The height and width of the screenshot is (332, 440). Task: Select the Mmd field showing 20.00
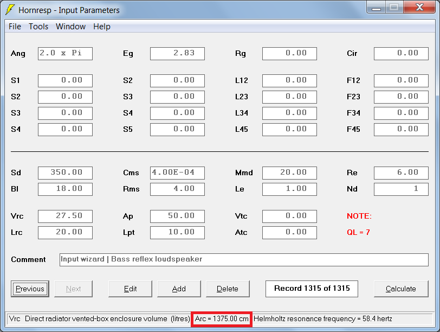[289, 173]
